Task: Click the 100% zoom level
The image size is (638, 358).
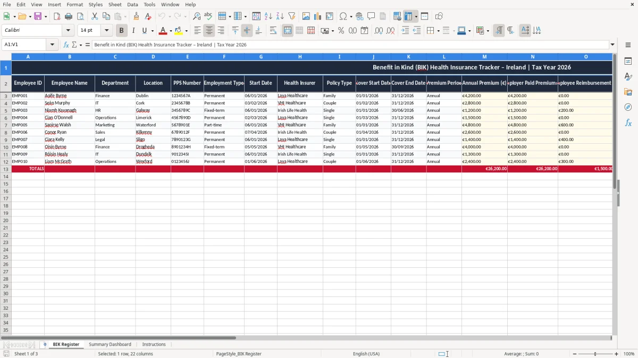Action: (x=629, y=354)
